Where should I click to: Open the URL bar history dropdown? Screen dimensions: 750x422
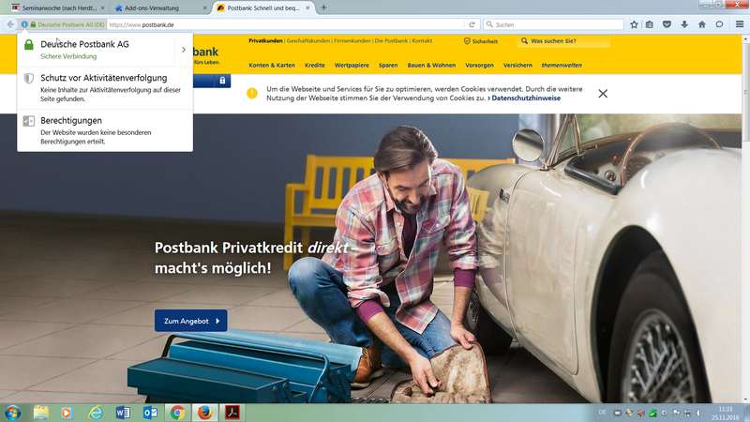458,24
